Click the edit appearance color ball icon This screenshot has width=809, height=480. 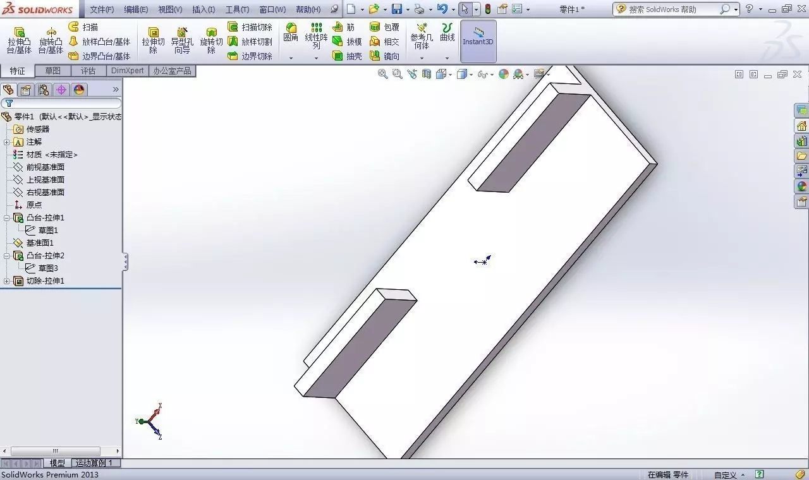tap(503, 74)
